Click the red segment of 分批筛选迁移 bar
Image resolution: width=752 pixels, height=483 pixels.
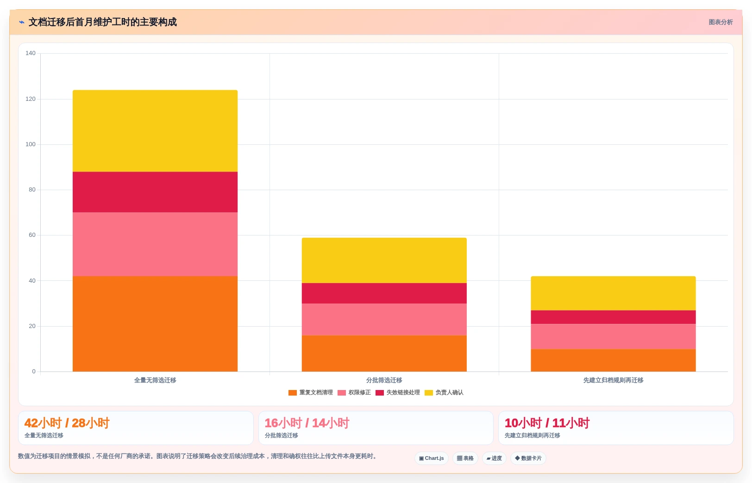[384, 293]
